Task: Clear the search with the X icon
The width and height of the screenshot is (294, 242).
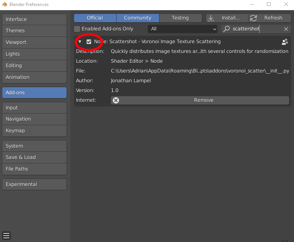Action: pos(286,29)
